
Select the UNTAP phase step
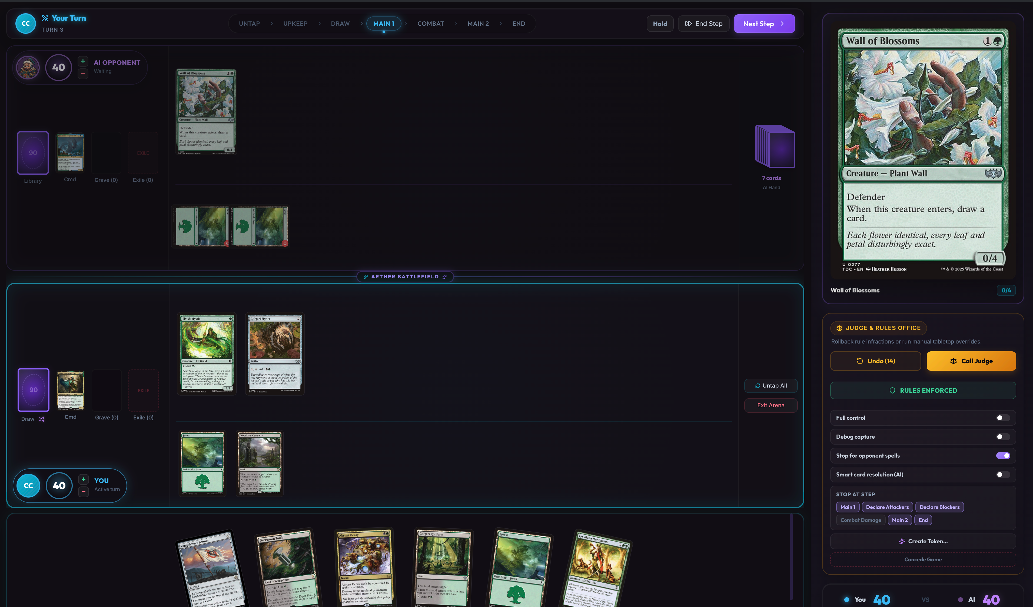(249, 23)
